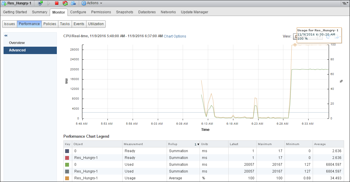Click the Time axis label below the chart
Image resolution: width=350 pixels, height=182 pixels.
point(205,130)
